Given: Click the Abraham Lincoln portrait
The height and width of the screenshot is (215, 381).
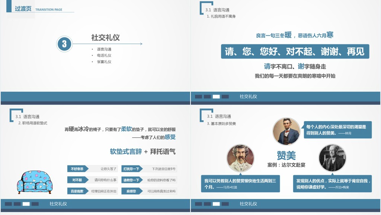Looking at the screenshot, I should tap(286, 131).
